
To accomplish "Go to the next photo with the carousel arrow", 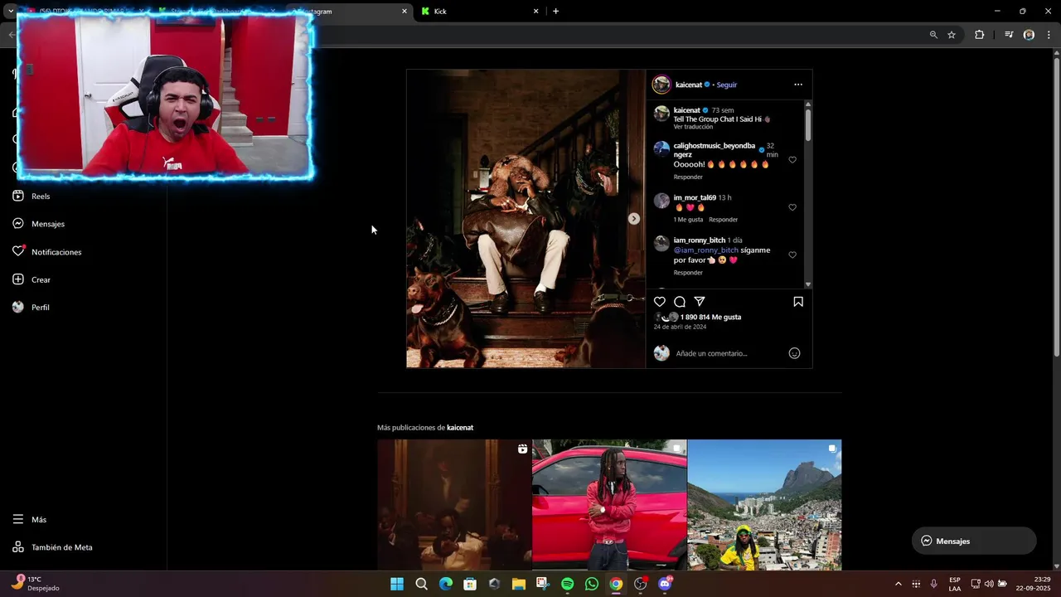I will 634,219.
